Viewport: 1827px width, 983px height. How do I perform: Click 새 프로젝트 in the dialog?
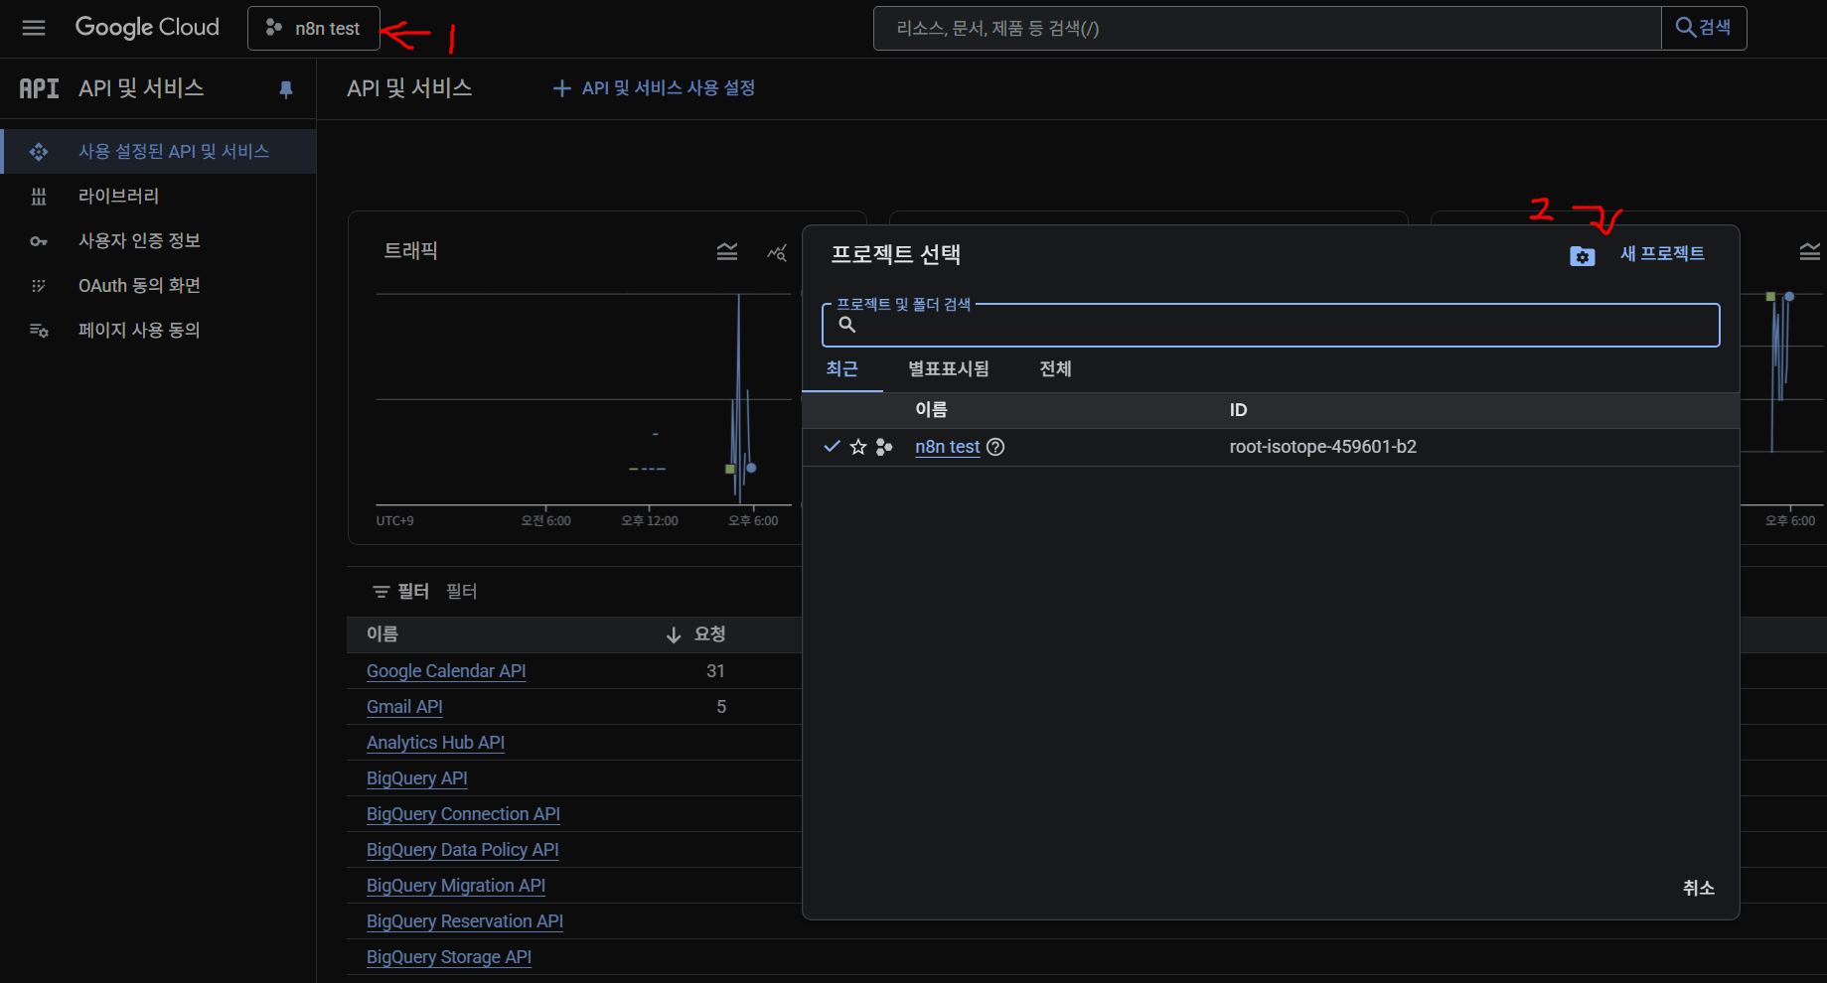point(1662,254)
